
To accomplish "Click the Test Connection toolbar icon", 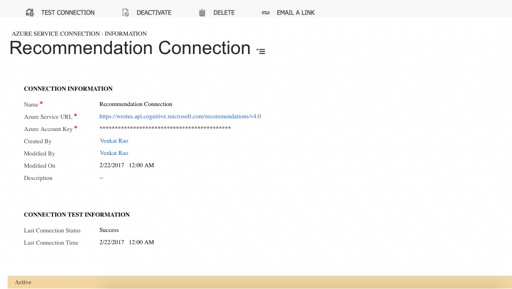I will 30,12.
